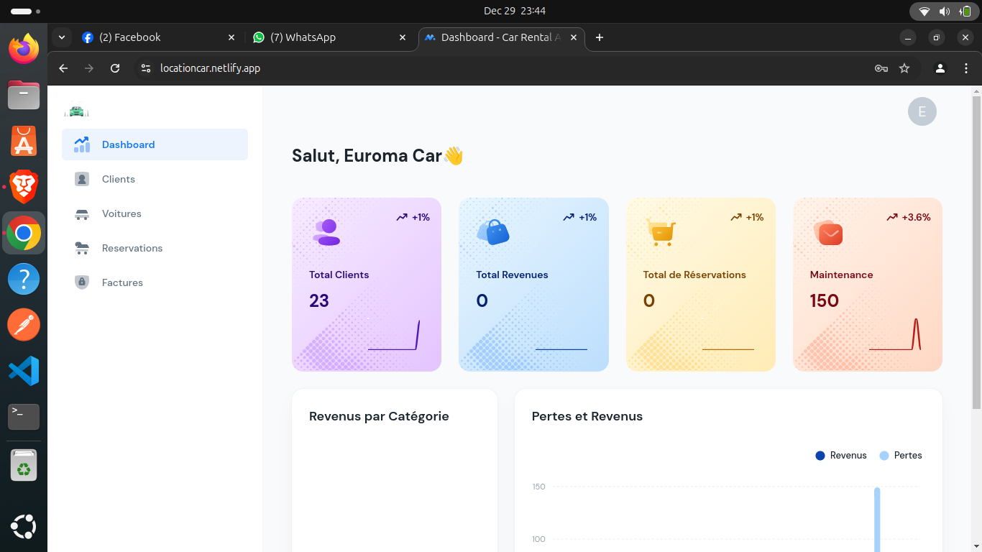Viewport: 982px width, 552px height.
Task: Open the Help app from the dock
Action: 24,279
